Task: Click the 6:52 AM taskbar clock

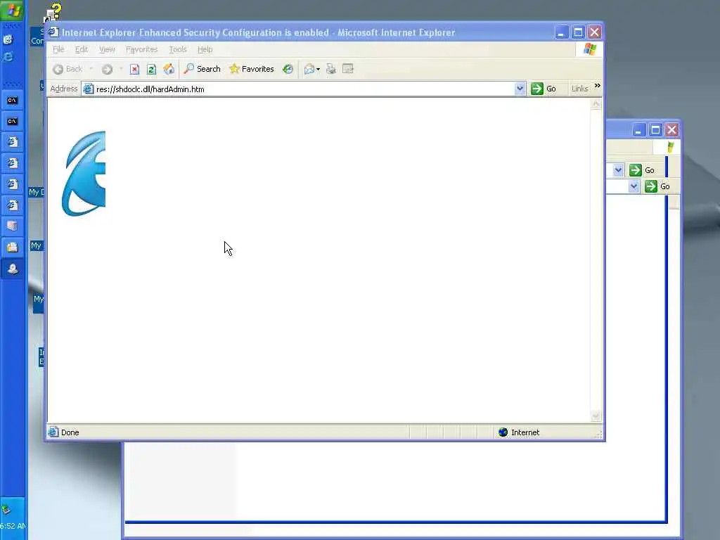Action: tap(13, 526)
